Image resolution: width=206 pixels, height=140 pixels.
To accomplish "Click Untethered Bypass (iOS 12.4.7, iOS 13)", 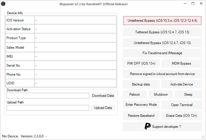I will pos(162,43).
